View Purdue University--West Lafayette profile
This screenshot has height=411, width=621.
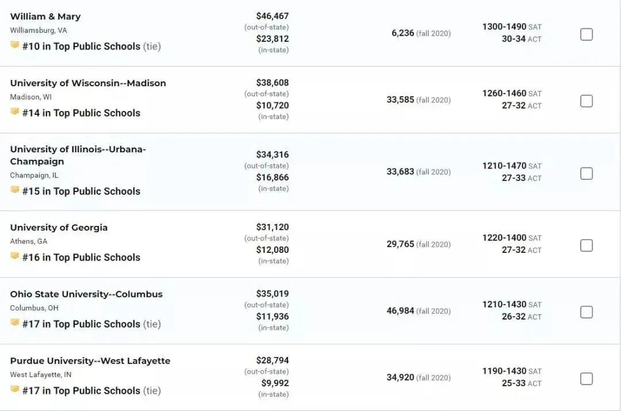click(x=90, y=361)
